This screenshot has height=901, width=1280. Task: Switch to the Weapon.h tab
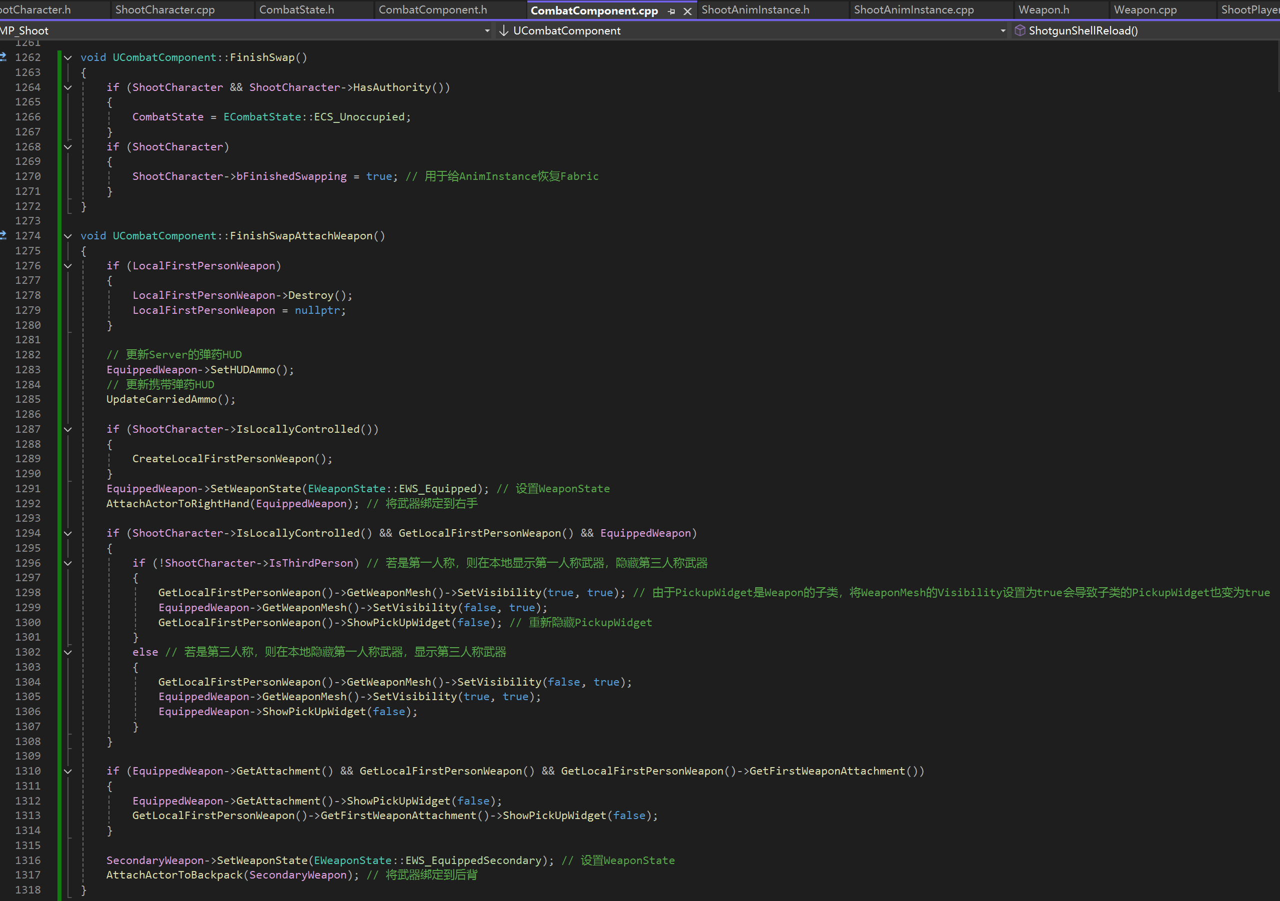1044,9
